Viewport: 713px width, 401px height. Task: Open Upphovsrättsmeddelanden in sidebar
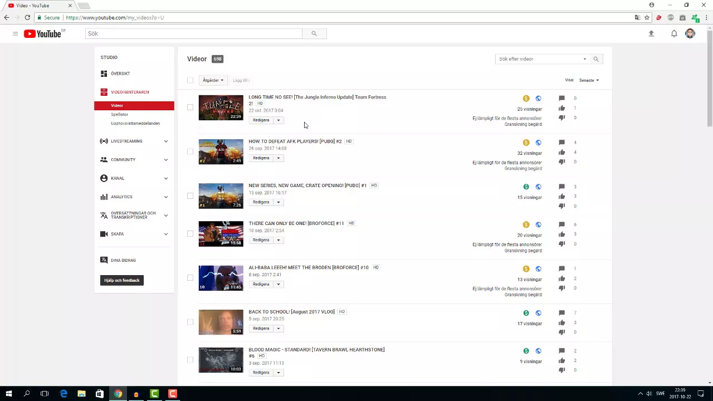click(135, 124)
